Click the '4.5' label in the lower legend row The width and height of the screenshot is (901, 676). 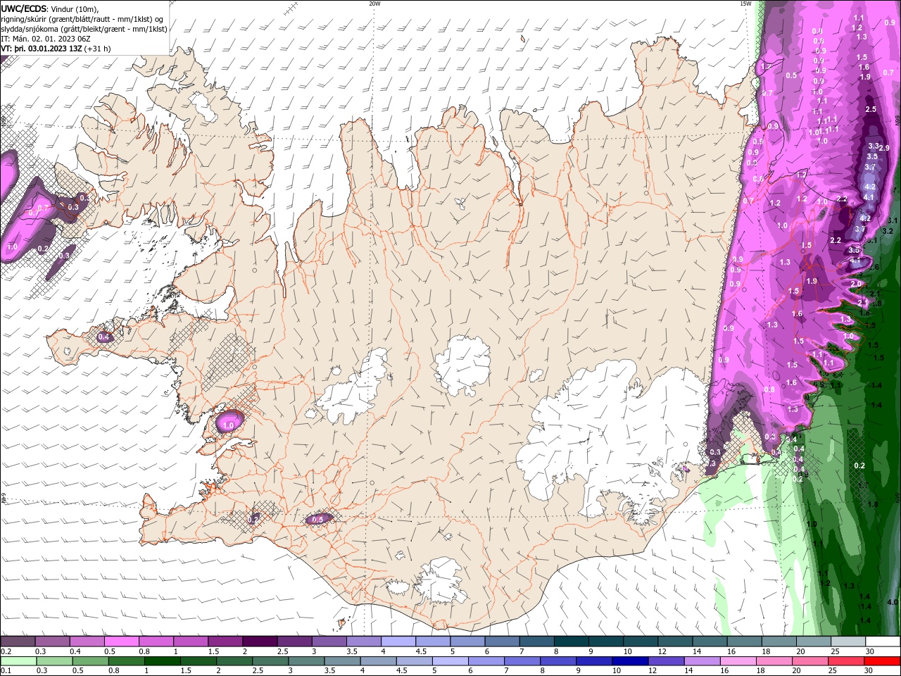(403, 671)
